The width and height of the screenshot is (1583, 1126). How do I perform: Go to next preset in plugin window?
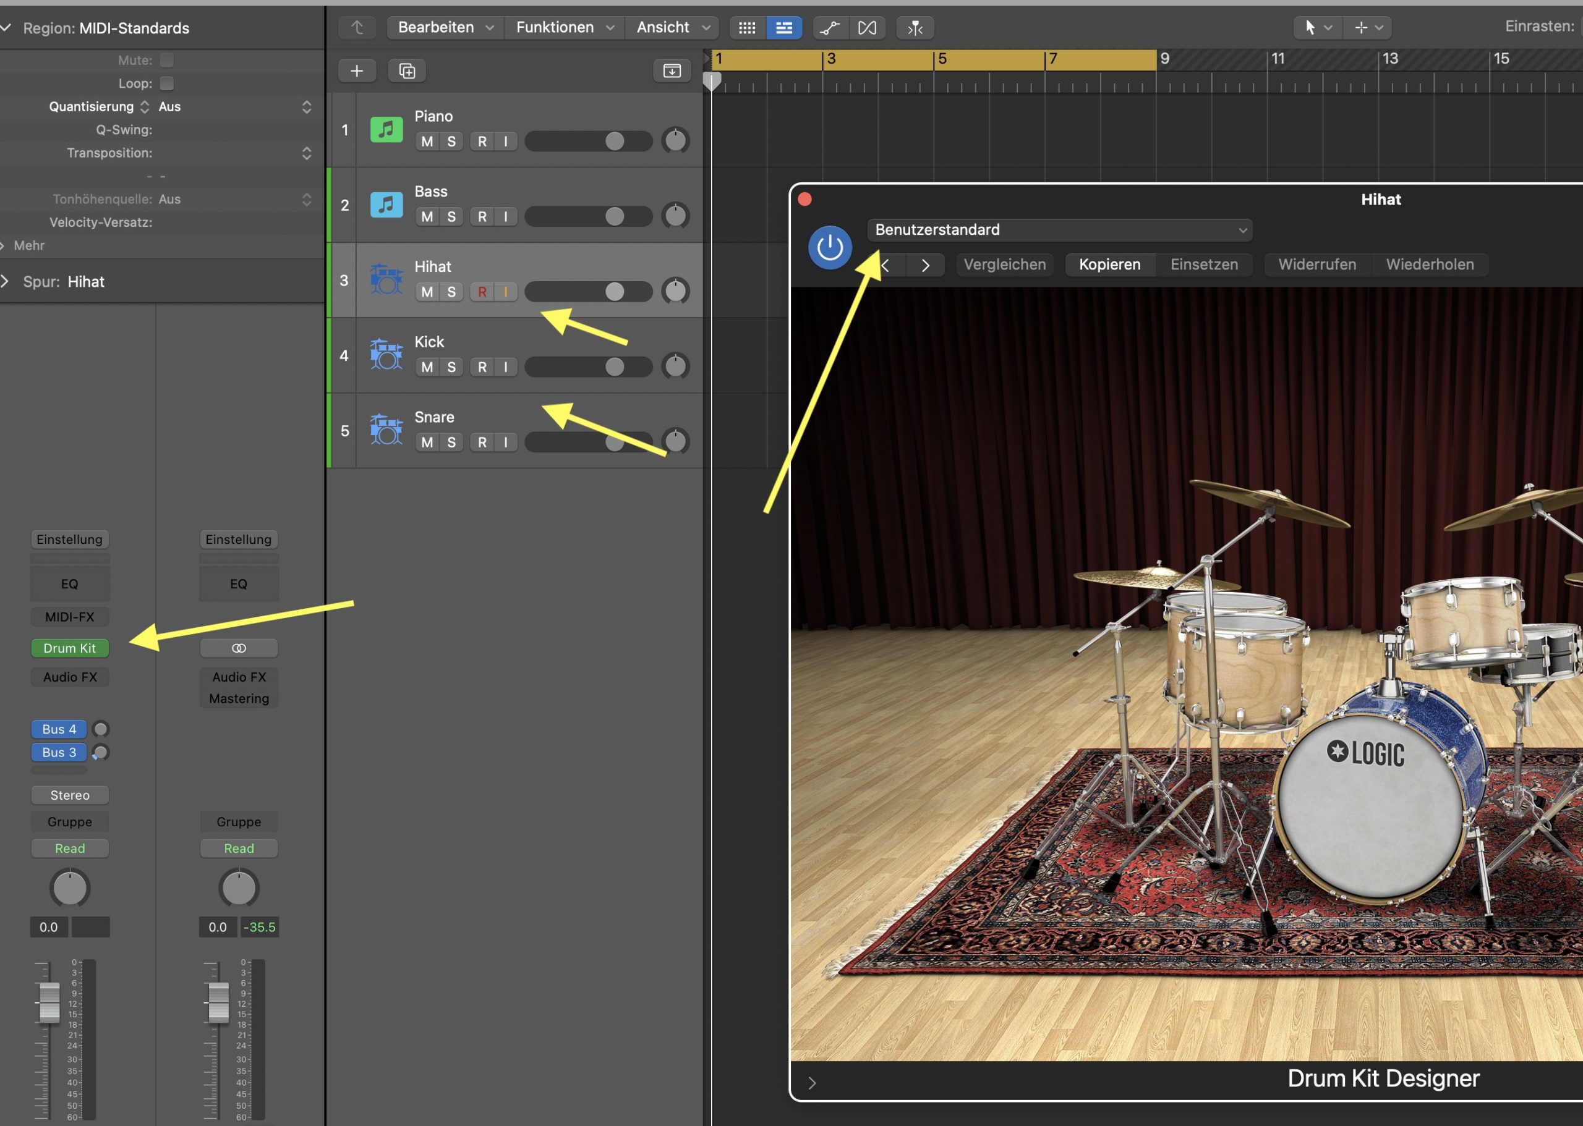click(926, 265)
